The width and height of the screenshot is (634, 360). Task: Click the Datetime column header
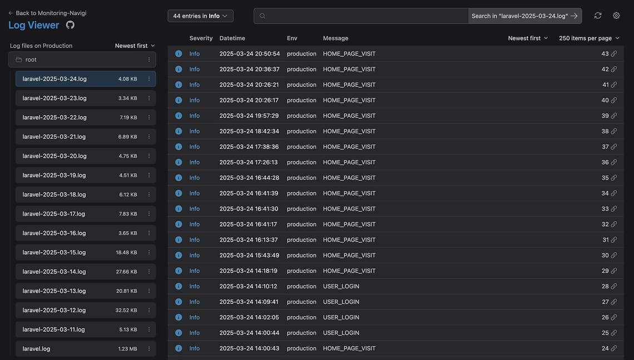[x=232, y=38]
